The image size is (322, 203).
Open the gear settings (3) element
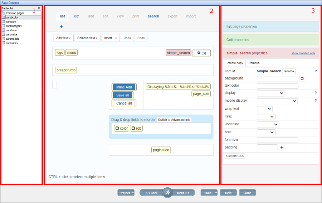(201, 53)
